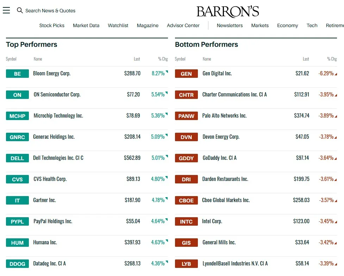Open Gartner Inc. quote link
The image size is (344, 276).
point(44,200)
